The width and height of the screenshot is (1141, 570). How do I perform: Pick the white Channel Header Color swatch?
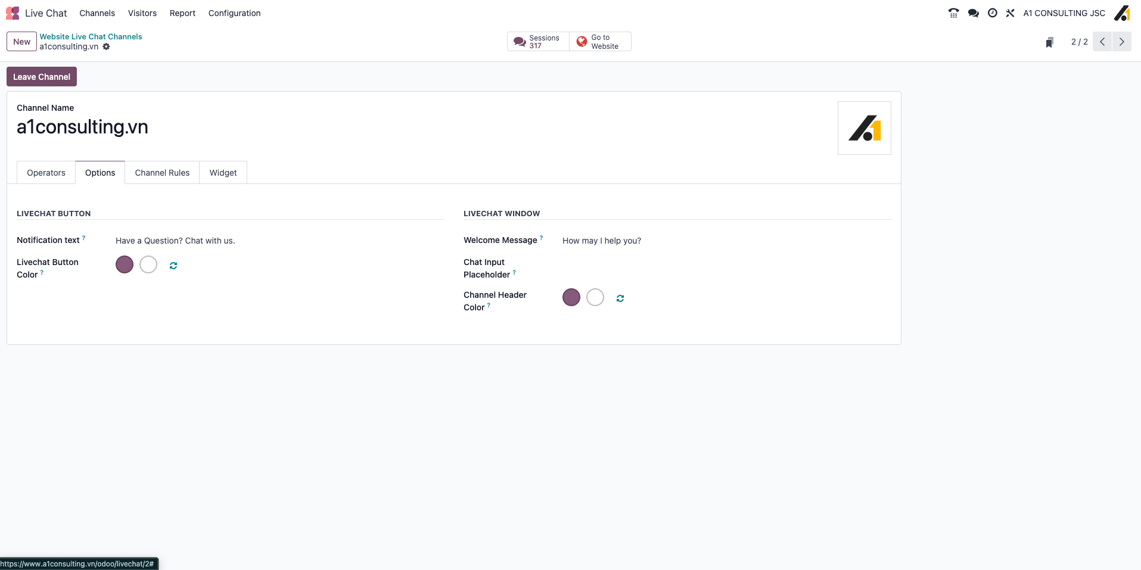595,297
